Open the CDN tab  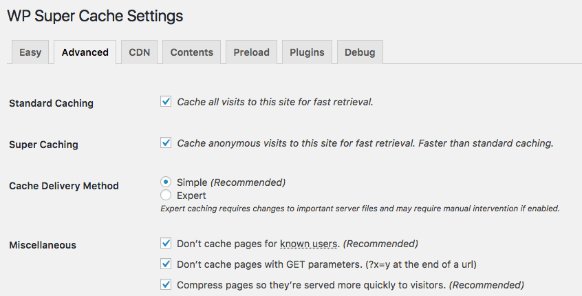tap(140, 52)
